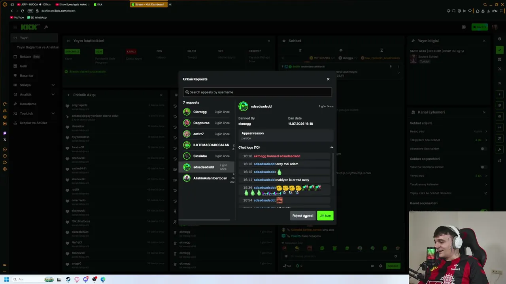Open Yavaş mod setting chevron
The width and height of the screenshot is (506, 284).
(486, 176)
